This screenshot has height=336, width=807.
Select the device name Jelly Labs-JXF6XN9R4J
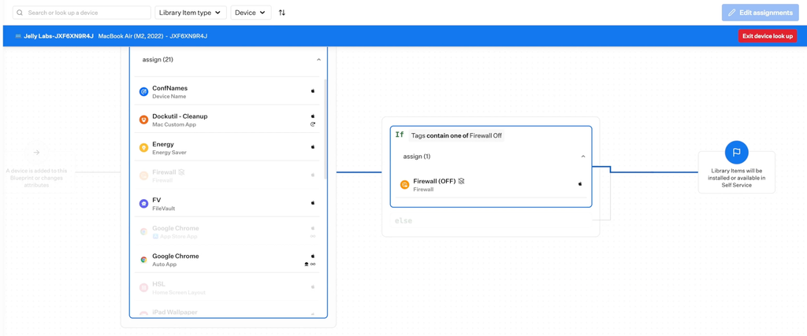point(58,36)
